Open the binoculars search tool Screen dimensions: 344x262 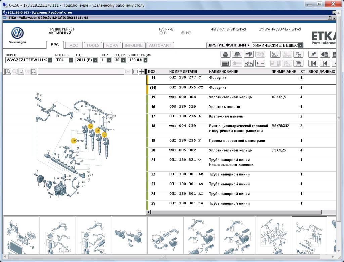pyautogui.click(x=249, y=54)
